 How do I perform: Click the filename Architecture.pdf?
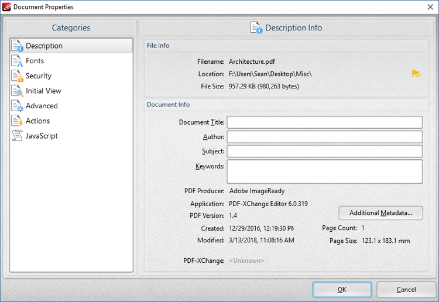click(252, 61)
